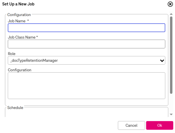The height and width of the screenshot is (133, 175).
Task: Click the Role label text
Action: (12, 54)
